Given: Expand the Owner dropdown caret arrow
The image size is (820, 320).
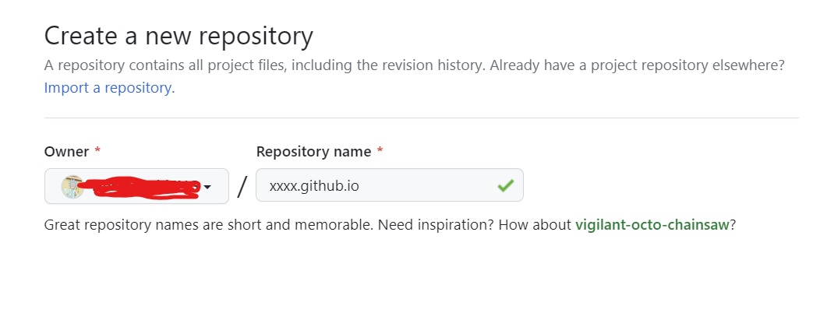Looking at the screenshot, I should coord(207,187).
